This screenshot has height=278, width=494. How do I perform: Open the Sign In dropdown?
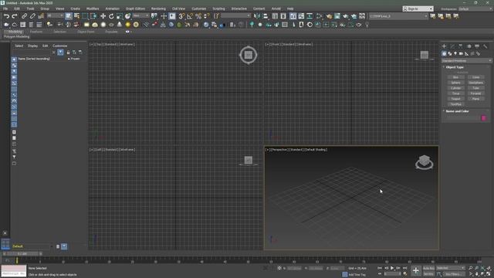[418, 8]
